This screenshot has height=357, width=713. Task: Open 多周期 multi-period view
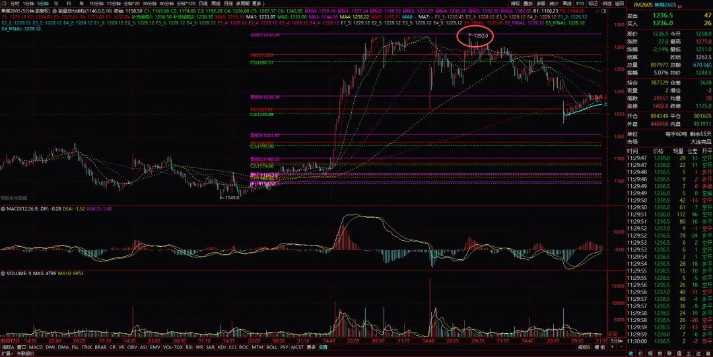point(243,4)
